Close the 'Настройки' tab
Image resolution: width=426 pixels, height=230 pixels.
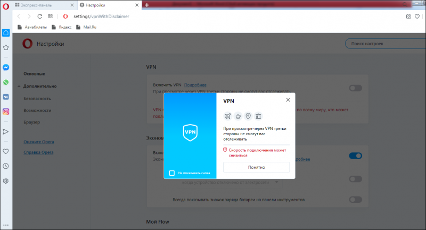coord(137,5)
